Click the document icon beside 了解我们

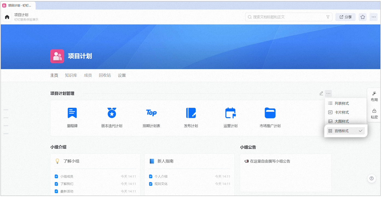(56, 184)
